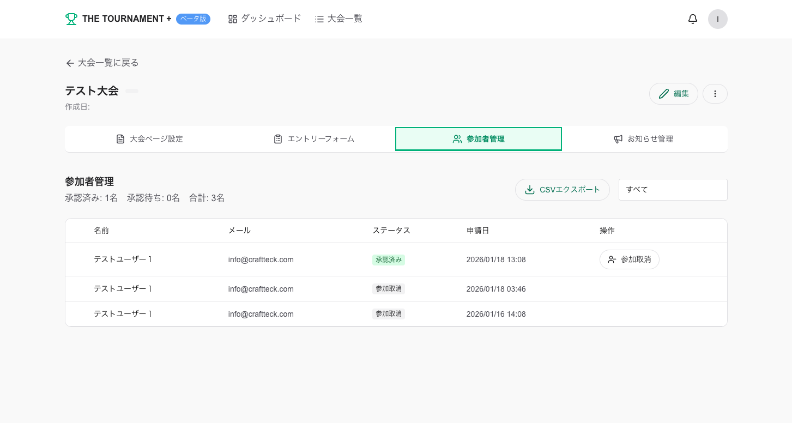
Task: Click the back arrow icon
Action: tap(70, 63)
